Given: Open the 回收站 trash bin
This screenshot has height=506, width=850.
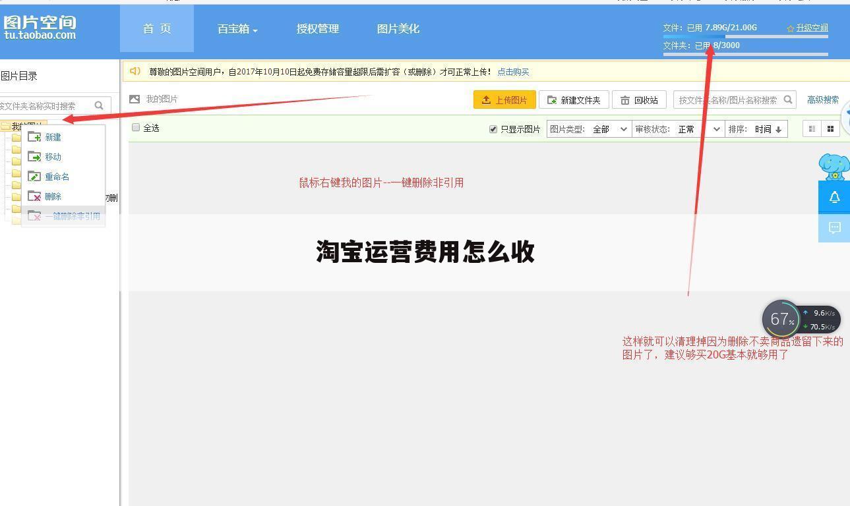Looking at the screenshot, I should pyautogui.click(x=639, y=99).
